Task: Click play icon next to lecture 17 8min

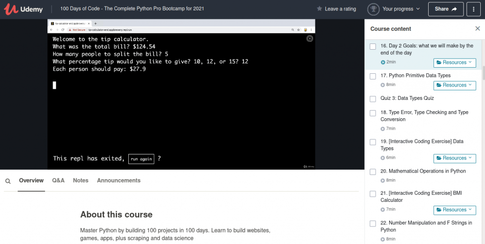Action: click(x=383, y=85)
